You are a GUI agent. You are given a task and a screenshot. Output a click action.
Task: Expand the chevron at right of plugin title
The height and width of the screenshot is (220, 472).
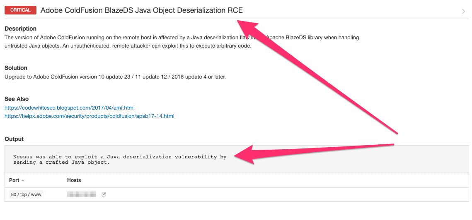coord(463,12)
